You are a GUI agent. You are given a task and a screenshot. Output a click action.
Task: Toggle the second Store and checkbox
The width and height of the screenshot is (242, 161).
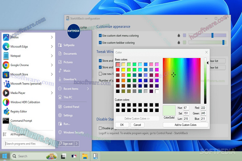tap(100, 67)
